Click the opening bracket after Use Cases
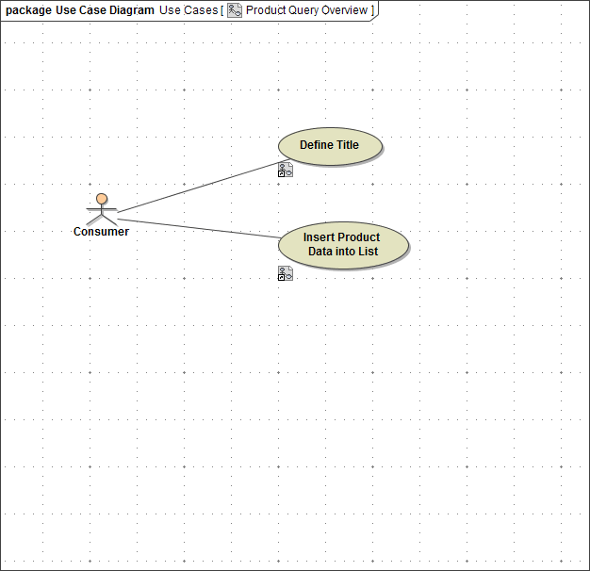This screenshot has width=590, height=571. [221, 9]
